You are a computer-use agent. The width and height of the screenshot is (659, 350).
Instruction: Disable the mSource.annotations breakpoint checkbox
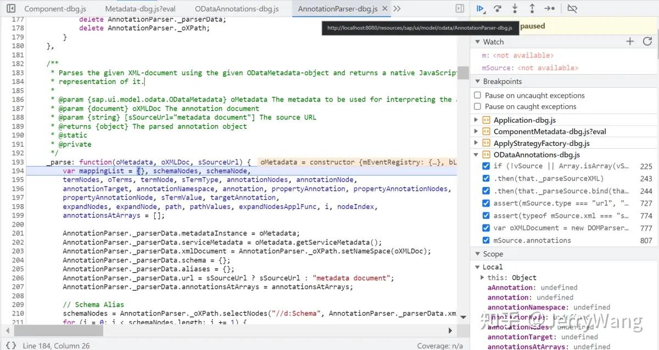[x=486, y=240]
